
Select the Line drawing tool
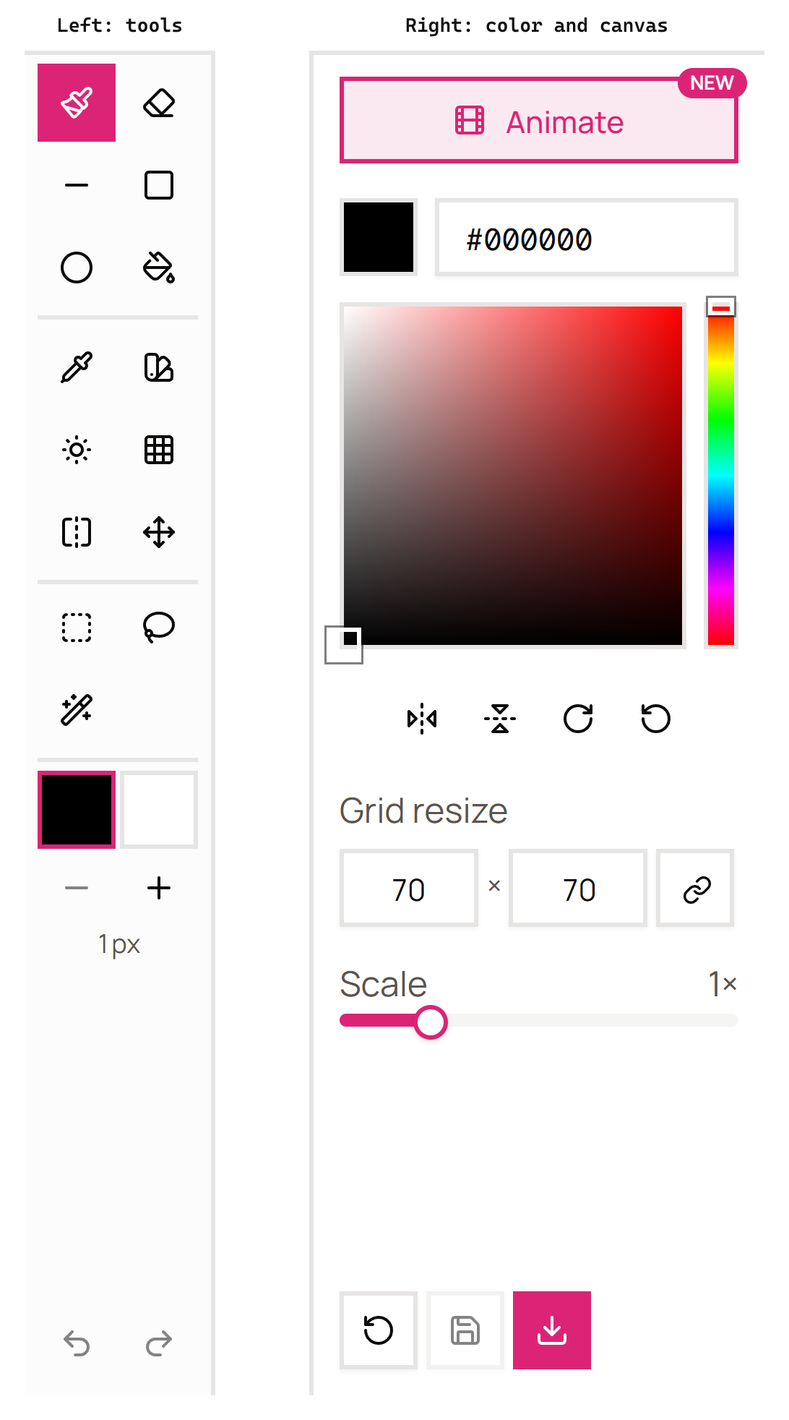tap(77, 185)
